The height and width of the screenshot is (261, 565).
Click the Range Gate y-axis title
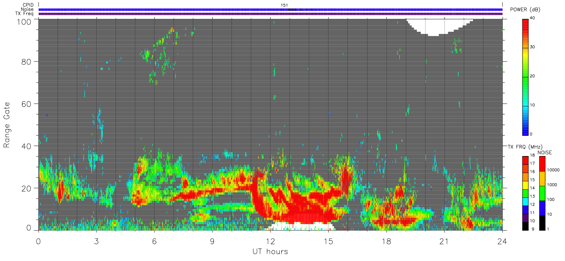tap(7, 124)
